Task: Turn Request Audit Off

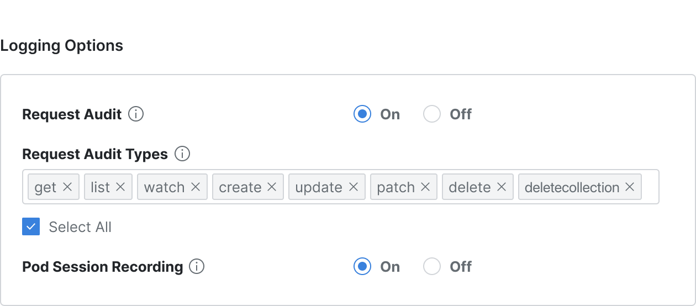Action: tap(432, 114)
